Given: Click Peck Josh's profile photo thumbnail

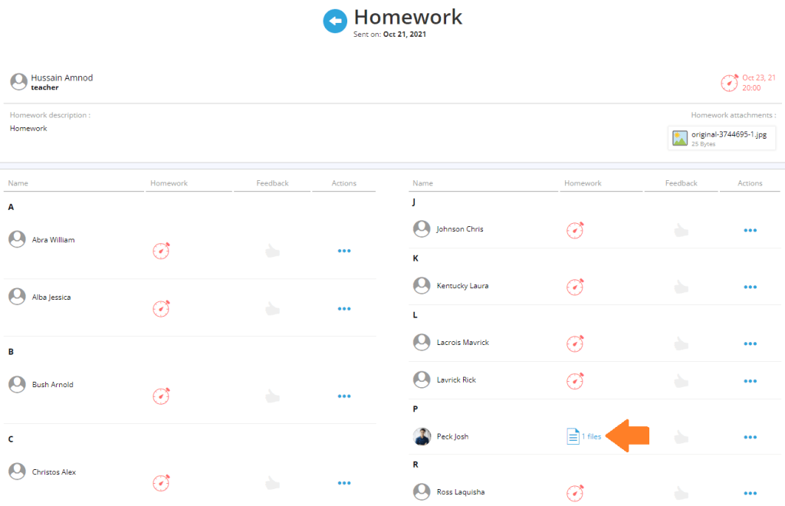Looking at the screenshot, I should (x=422, y=437).
